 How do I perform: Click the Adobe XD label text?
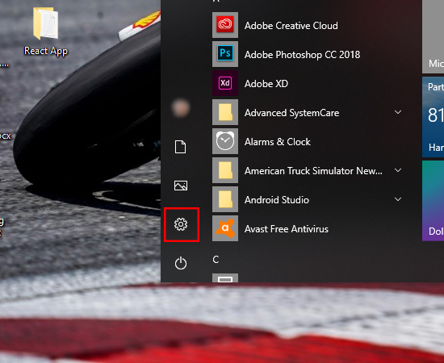[x=266, y=84]
